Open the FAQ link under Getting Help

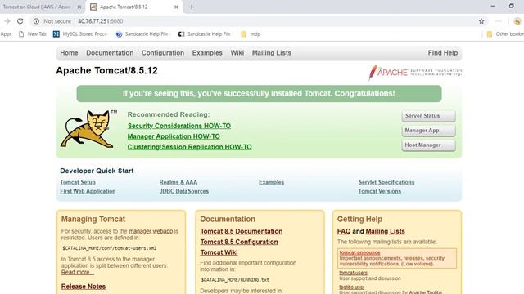(x=344, y=231)
